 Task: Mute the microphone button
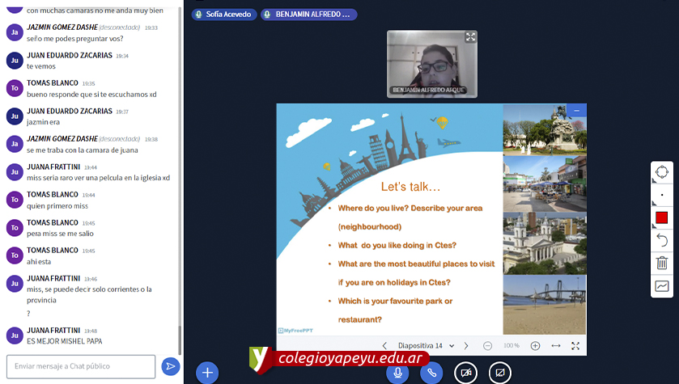click(397, 372)
